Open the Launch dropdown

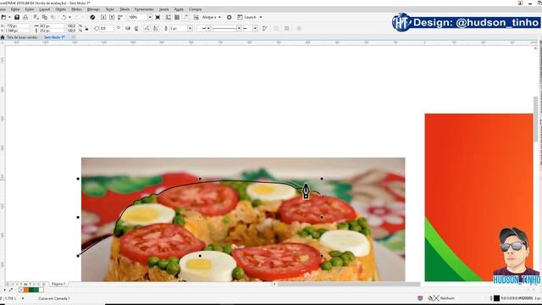coord(250,17)
